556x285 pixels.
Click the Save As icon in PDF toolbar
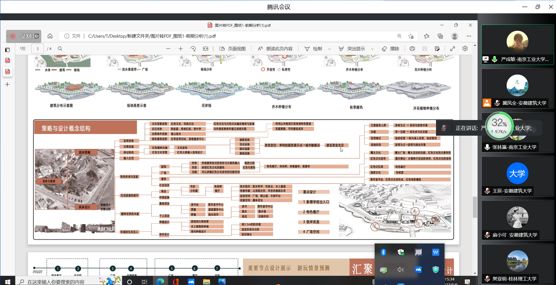(x=437, y=49)
